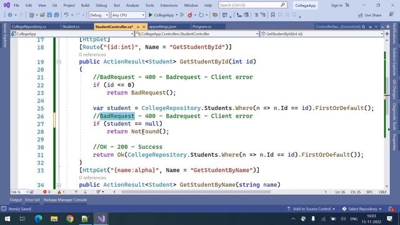Open the GetStudentById member dropdown
This screenshot has height=225, width=400.
pos(322,34)
